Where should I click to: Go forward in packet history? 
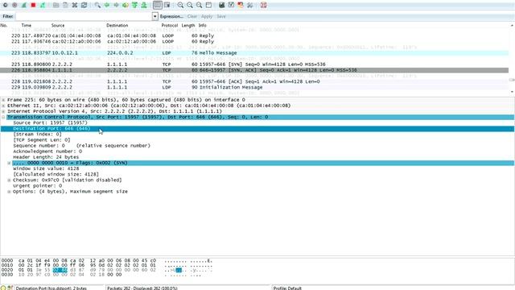coord(116,6)
